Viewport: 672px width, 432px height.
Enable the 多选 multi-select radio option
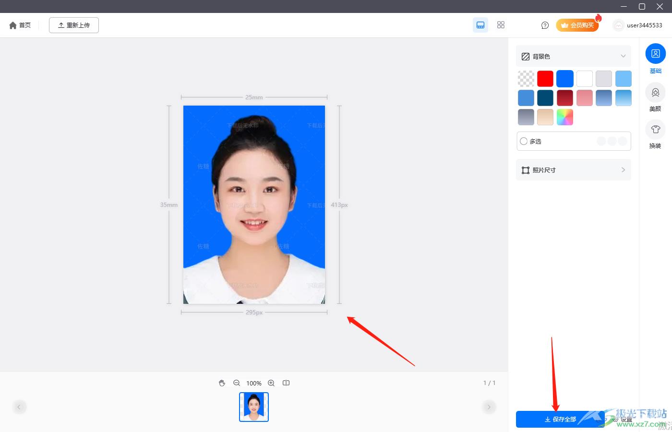(524, 141)
